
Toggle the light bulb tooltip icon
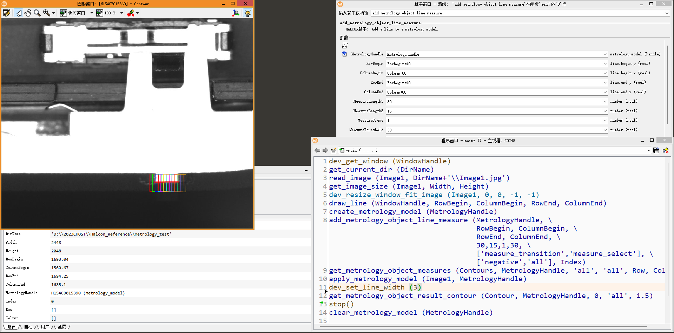click(247, 13)
